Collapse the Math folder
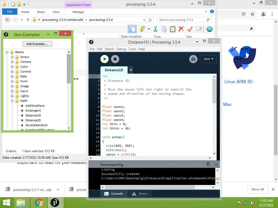The height and width of the screenshot is (208, 278). tap(12, 101)
